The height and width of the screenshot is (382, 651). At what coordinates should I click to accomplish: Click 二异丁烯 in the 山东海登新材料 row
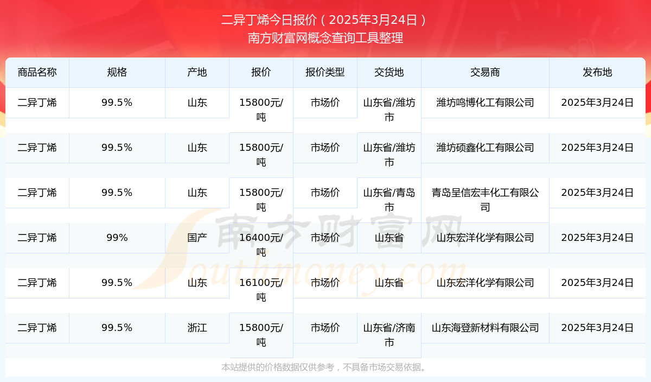point(37,328)
